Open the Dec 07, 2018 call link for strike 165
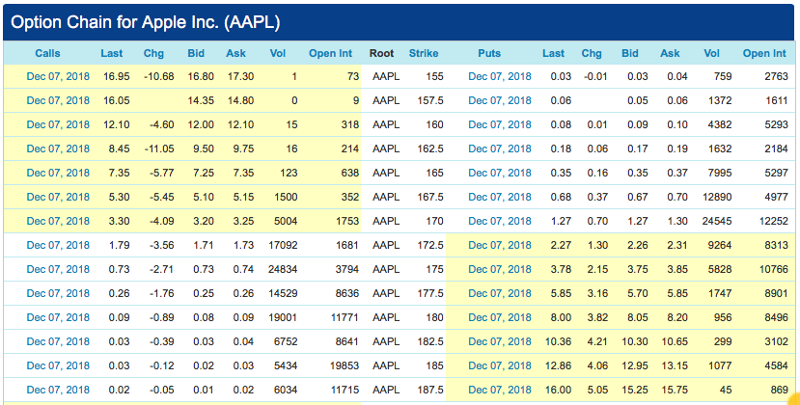800x405 pixels. (x=58, y=173)
